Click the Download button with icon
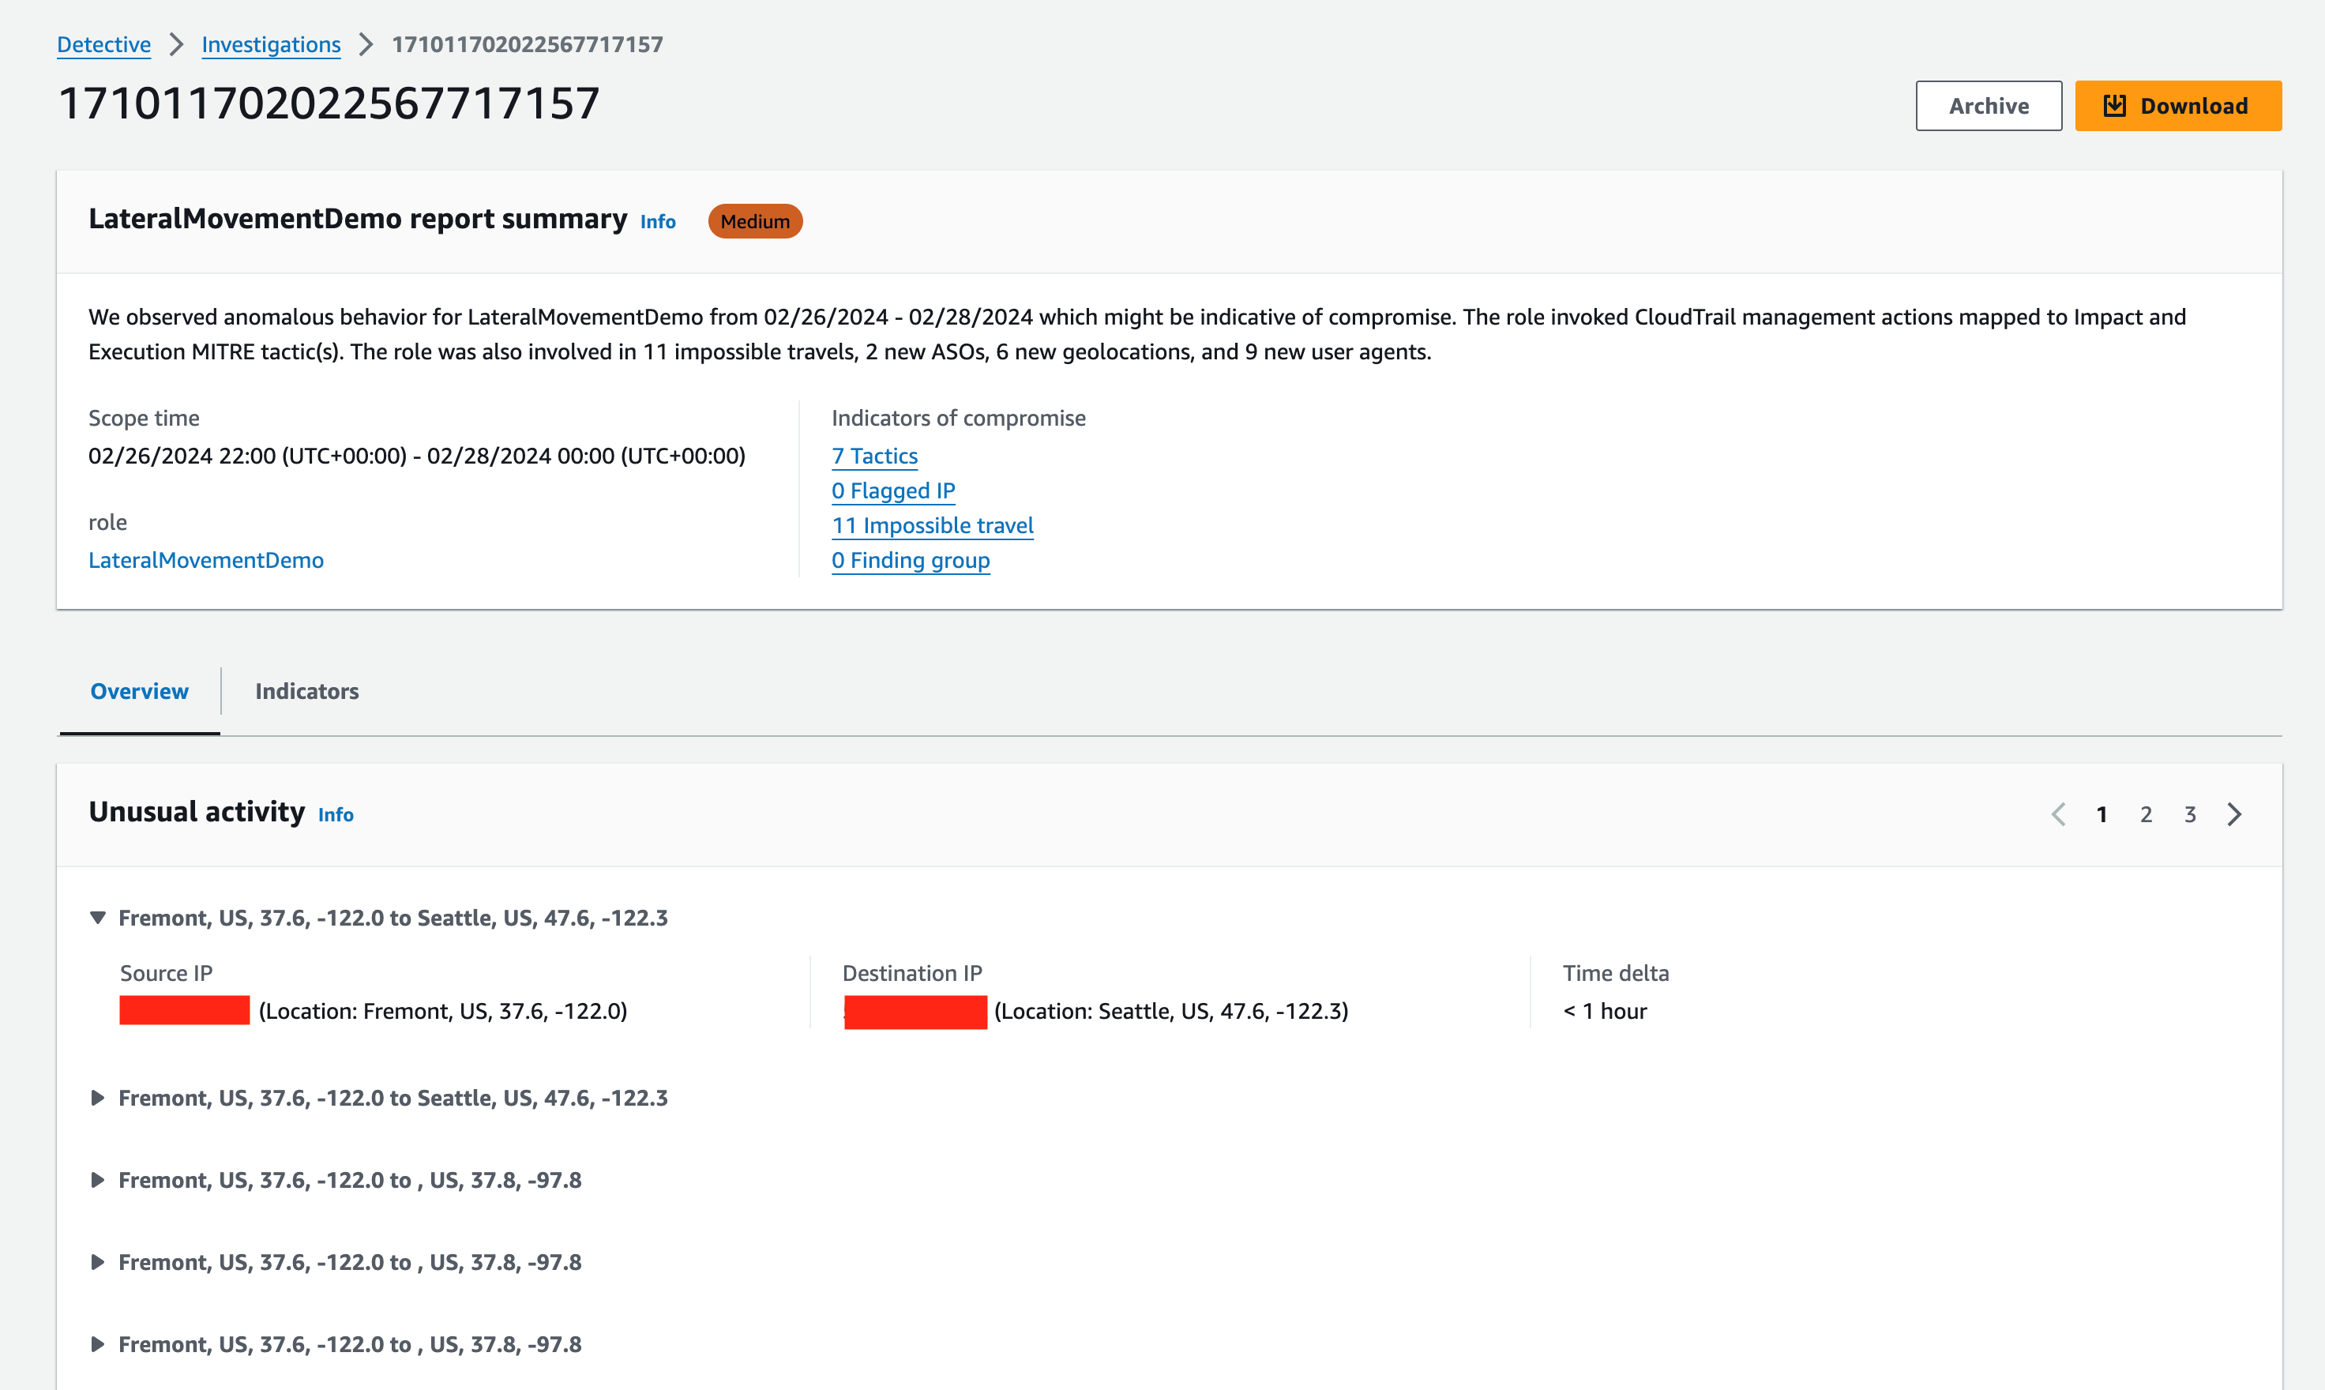 [x=2177, y=106]
